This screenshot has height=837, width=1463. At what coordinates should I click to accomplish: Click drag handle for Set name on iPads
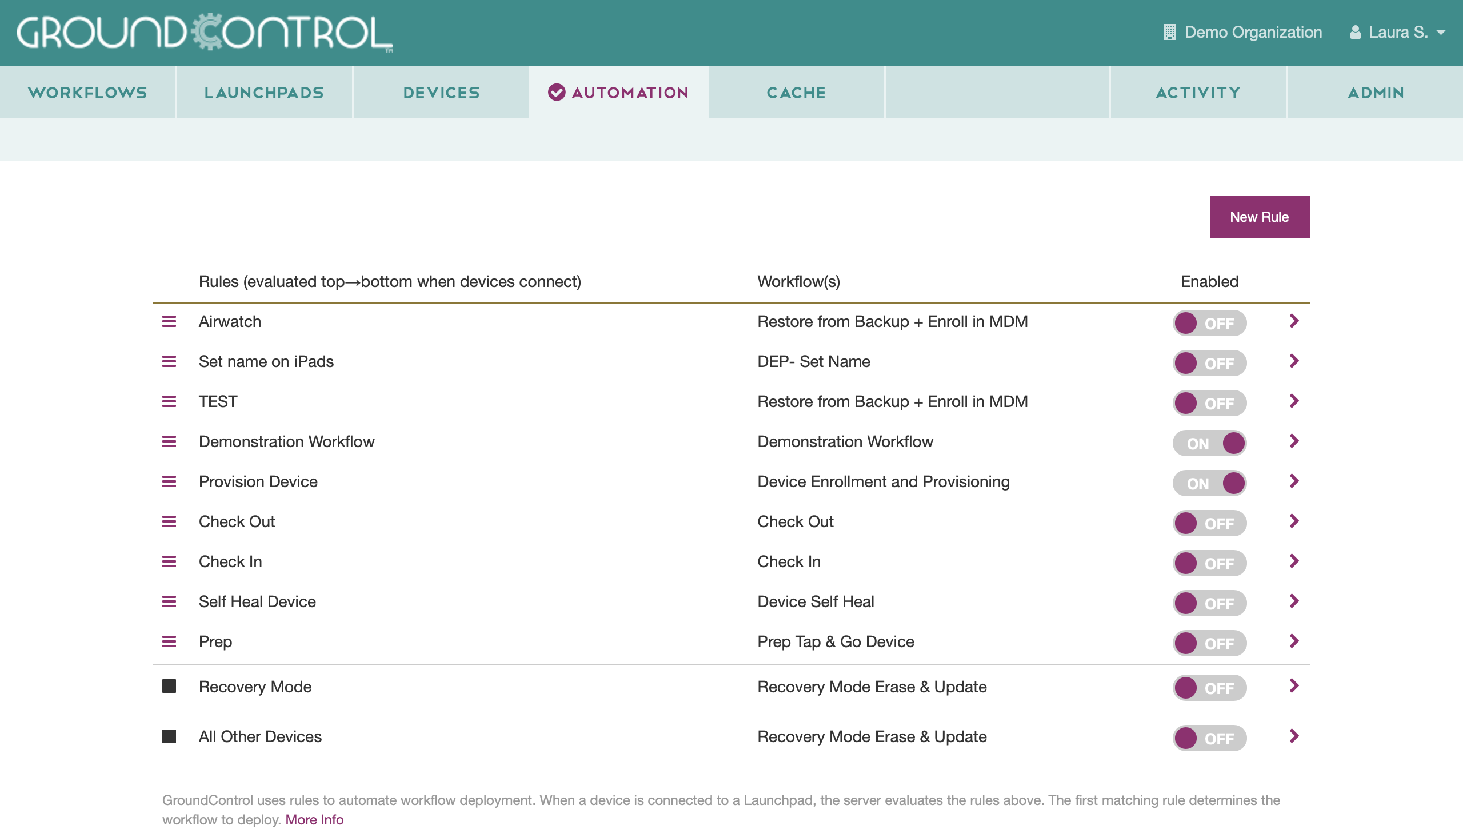(169, 361)
